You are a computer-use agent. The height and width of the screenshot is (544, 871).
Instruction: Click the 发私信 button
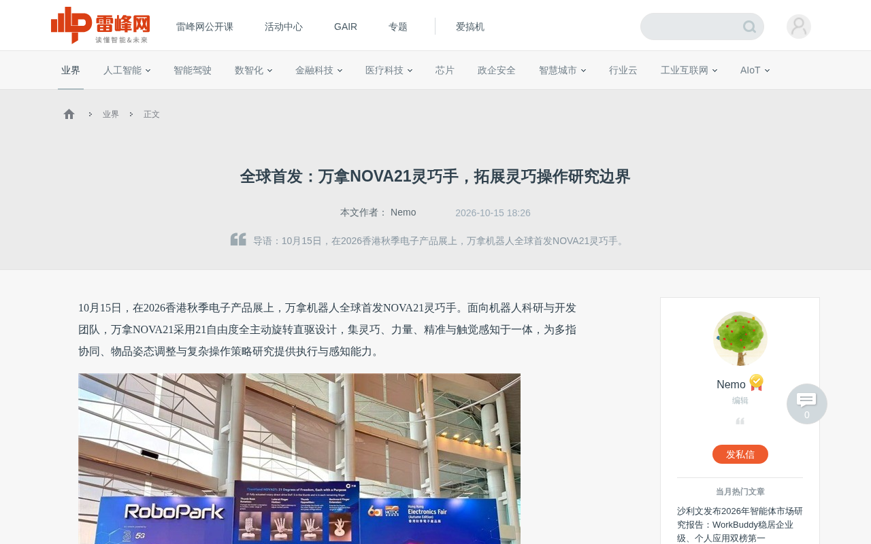pos(740,454)
